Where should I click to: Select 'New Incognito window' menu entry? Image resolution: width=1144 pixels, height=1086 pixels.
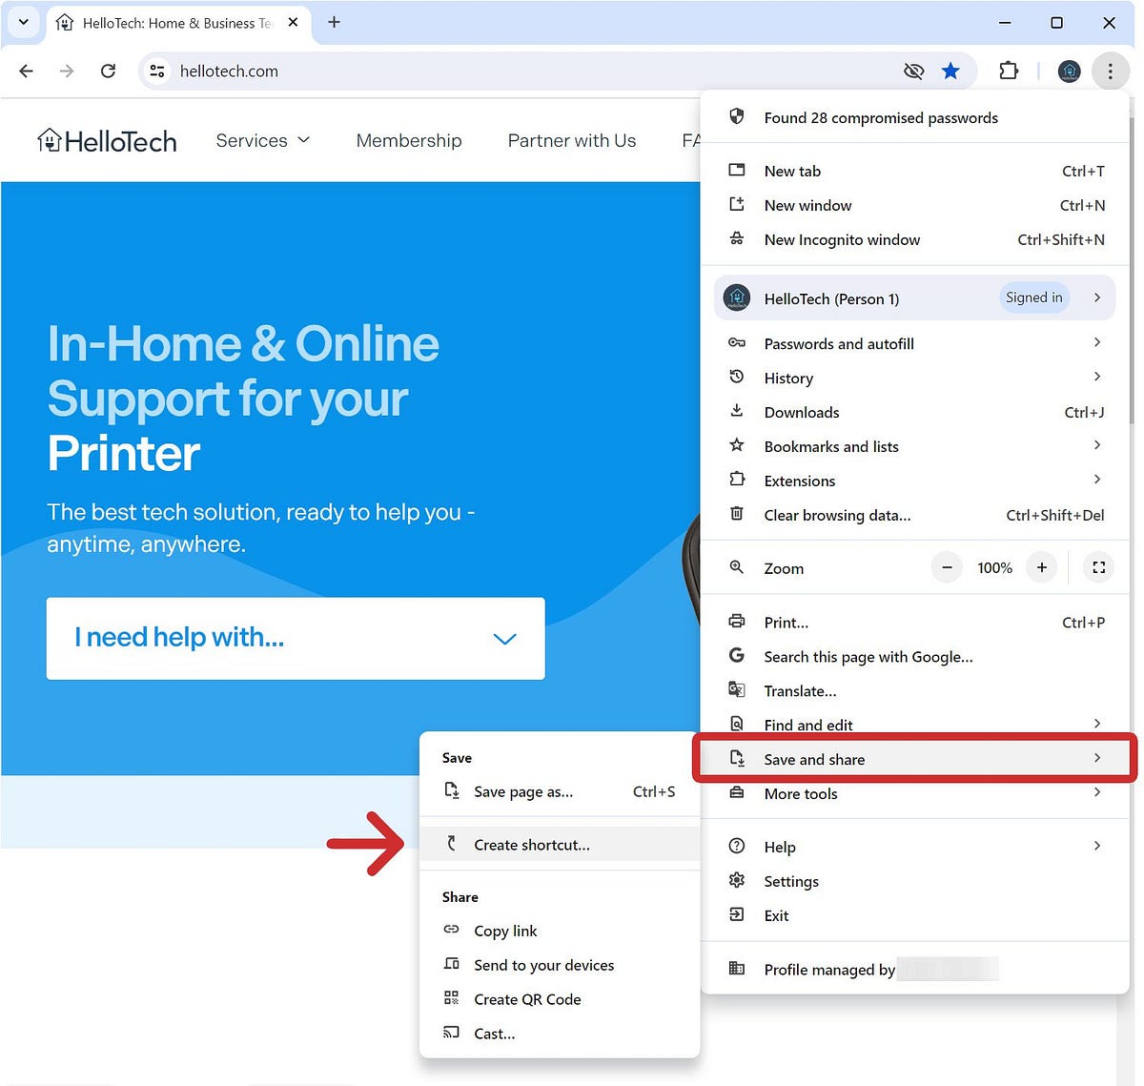pos(842,239)
